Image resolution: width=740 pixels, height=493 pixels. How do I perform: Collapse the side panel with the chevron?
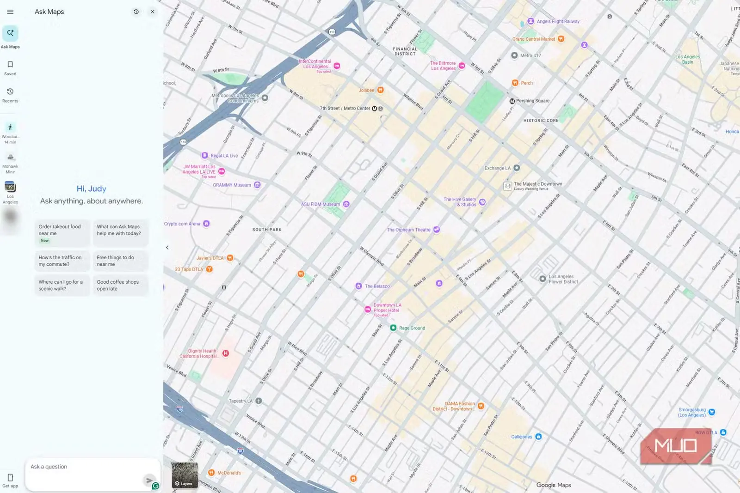tap(167, 248)
